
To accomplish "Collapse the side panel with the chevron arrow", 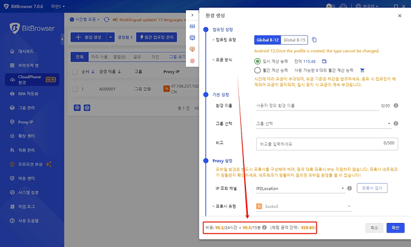I will (x=192, y=15).
